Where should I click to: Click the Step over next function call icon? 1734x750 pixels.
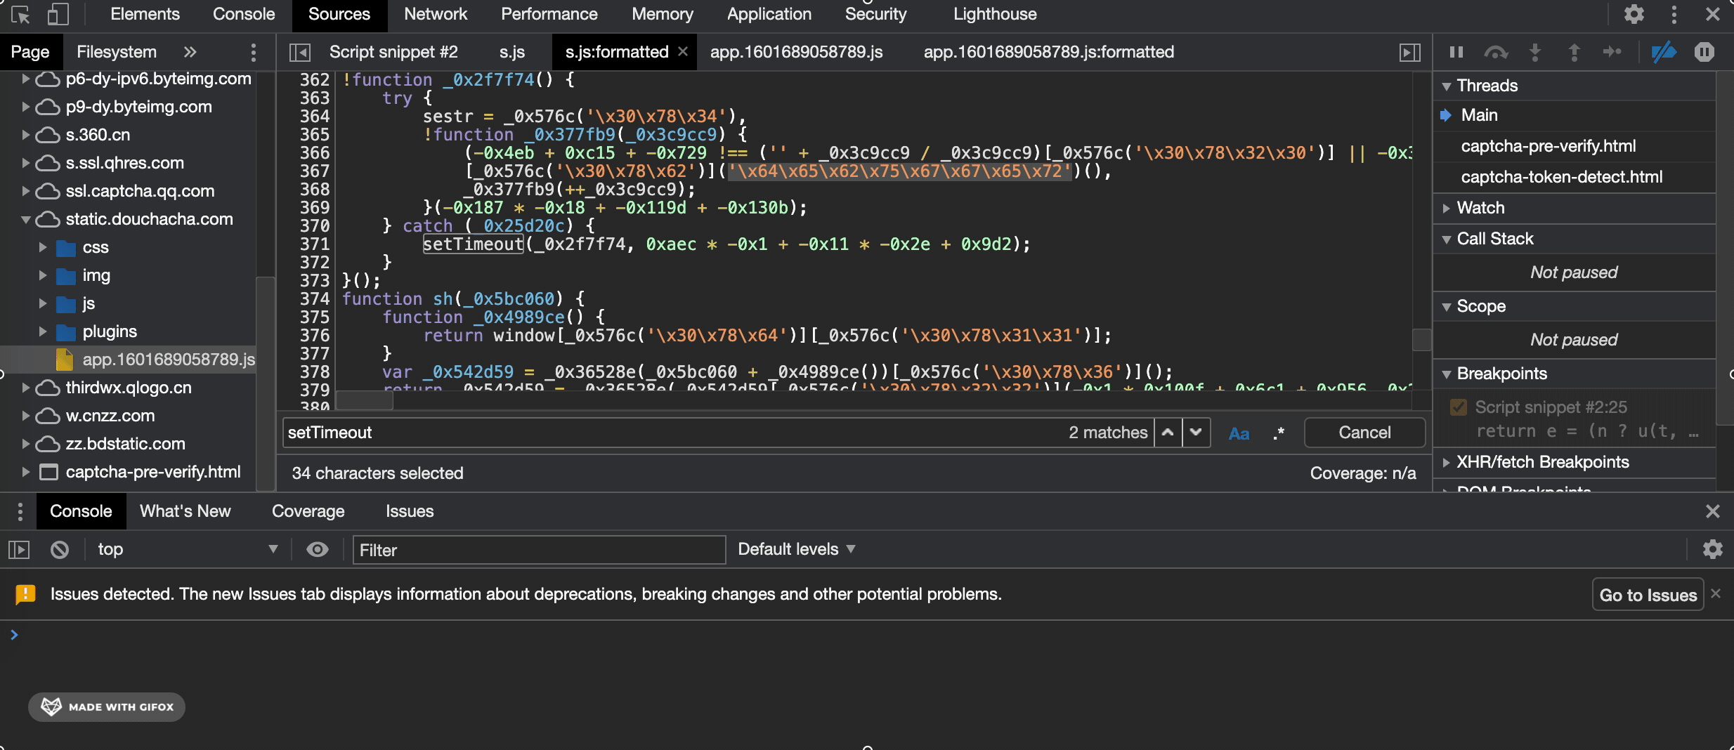[1497, 51]
